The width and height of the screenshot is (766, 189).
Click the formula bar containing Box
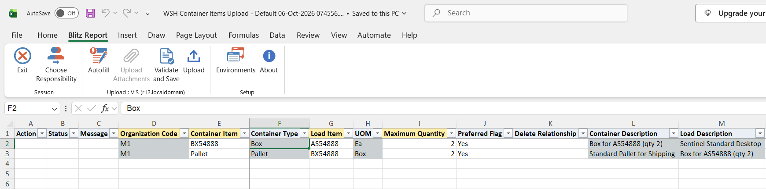(443, 108)
